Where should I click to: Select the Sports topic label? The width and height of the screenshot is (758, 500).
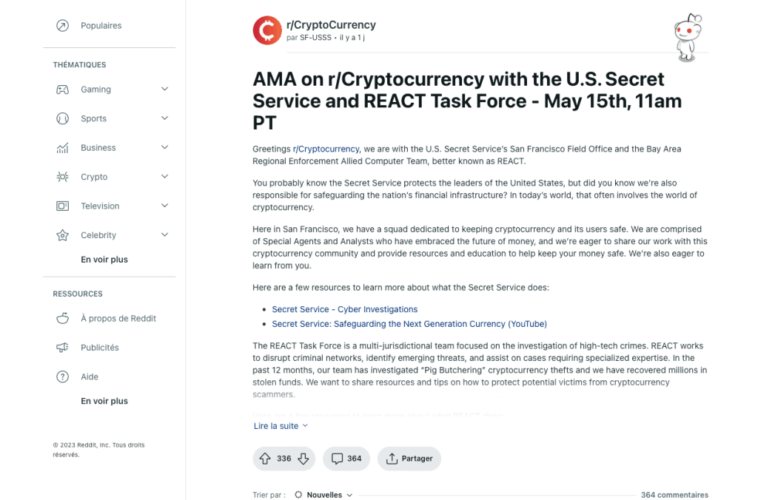pos(94,118)
